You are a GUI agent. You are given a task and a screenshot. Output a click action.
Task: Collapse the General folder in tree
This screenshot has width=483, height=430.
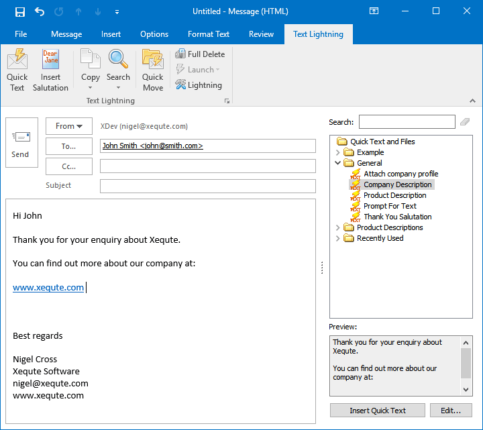pyautogui.click(x=338, y=163)
